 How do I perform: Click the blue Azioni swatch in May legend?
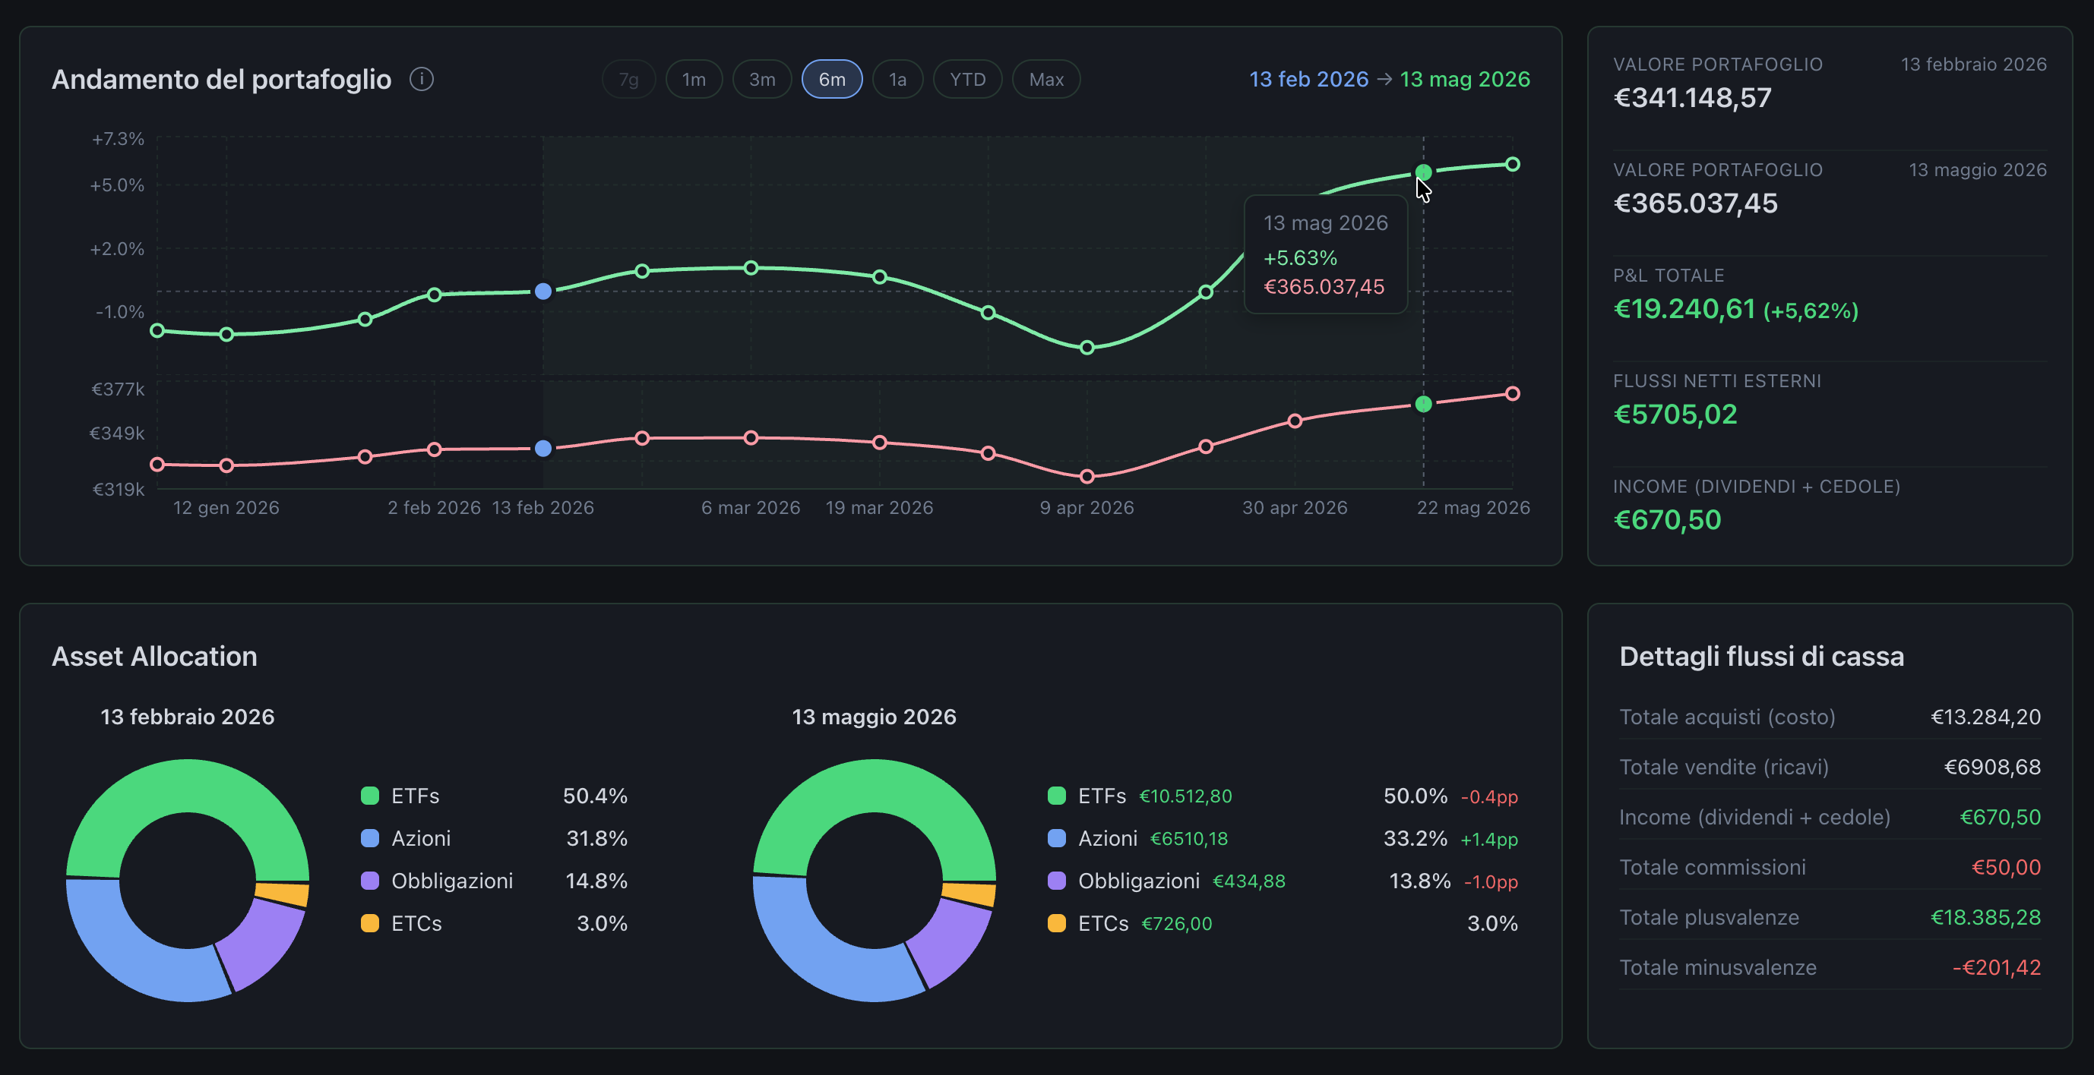1057,838
